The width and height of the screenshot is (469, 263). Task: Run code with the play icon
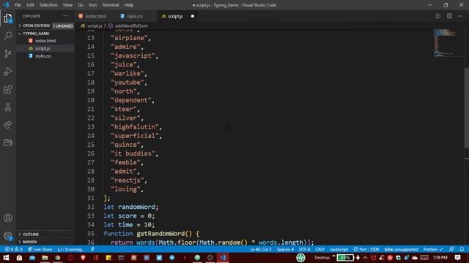click(438, 16)
